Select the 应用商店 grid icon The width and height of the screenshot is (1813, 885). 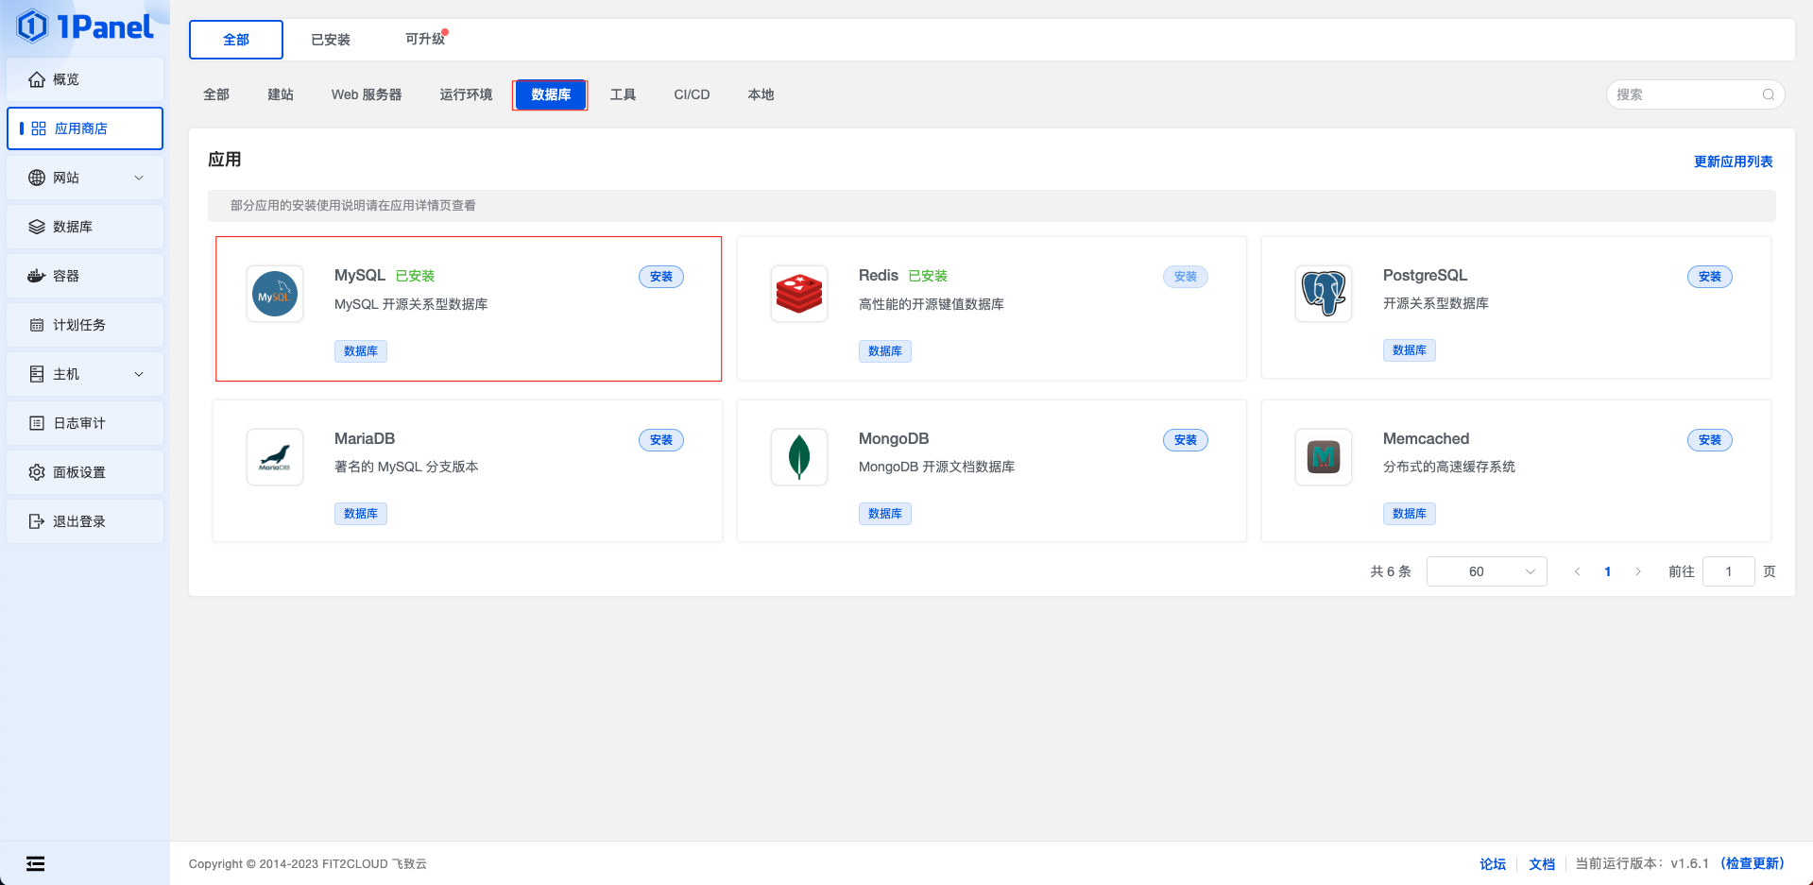[x=39, y=128]
